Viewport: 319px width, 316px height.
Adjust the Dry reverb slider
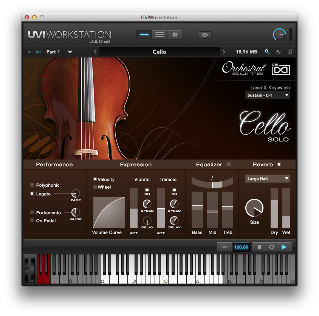[x=274, y=208]
